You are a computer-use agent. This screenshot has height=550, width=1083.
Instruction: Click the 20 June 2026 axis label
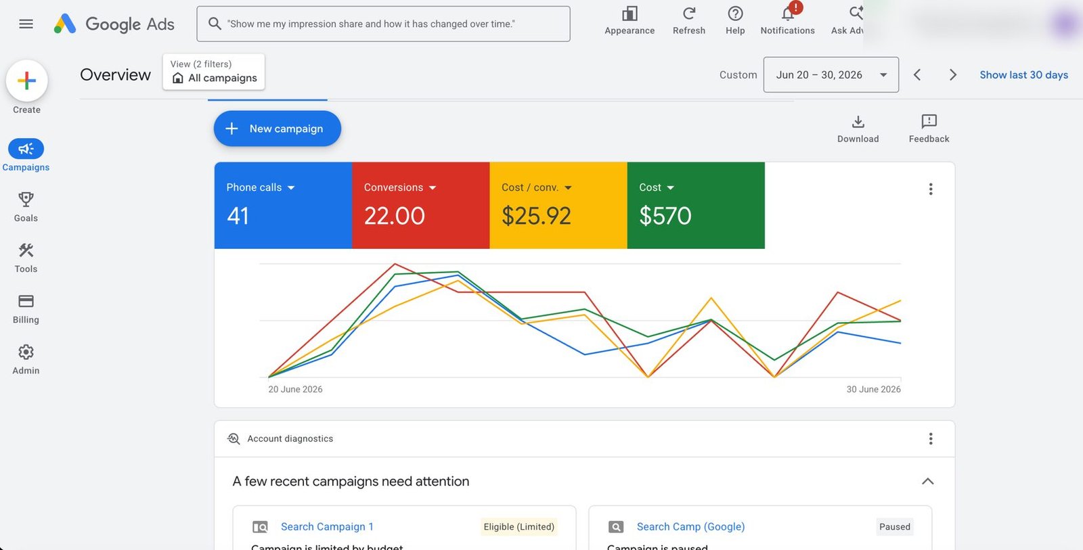[x=295, y=390]
